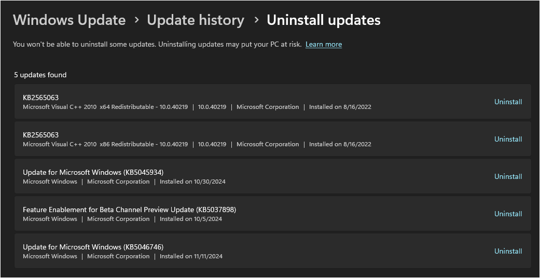Viewport: 540px width, 278px height.
Task: Uninstall the x64 Visual C++ 2010 Redistributable
Action: click(x=508, y=102)
